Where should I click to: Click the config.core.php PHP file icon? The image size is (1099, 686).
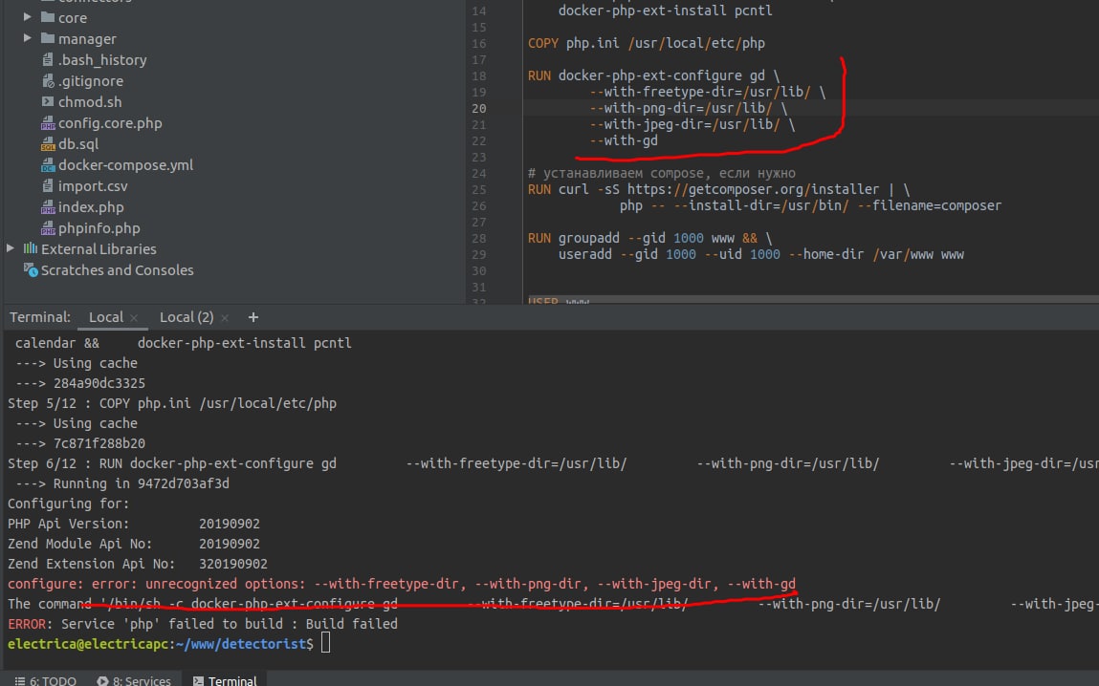(48, 123)
